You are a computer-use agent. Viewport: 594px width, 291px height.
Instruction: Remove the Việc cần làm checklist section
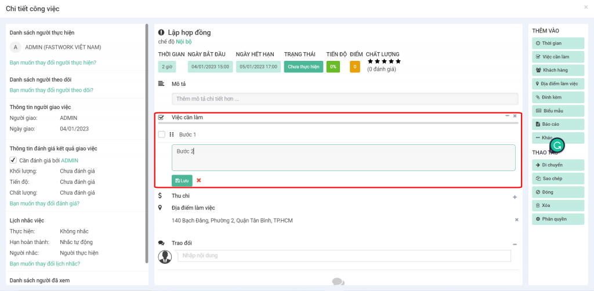pos(515,116)
